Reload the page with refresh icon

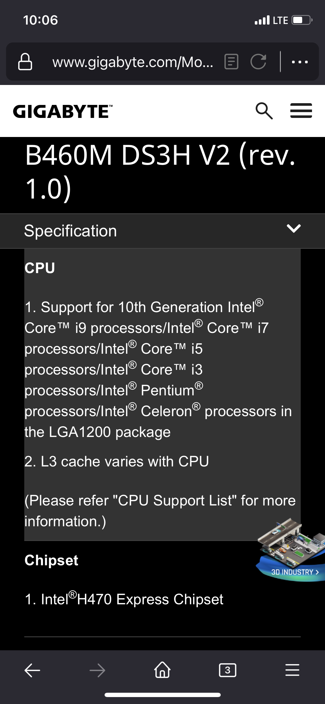[x=258, y=62]
